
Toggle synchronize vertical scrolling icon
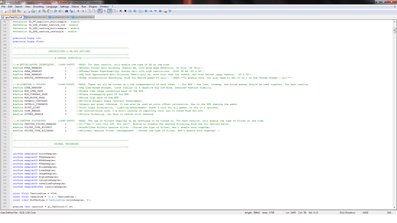click(89, 11)
